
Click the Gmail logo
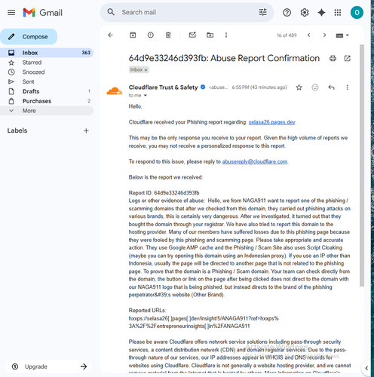pyautogui.click(x=43, y=13)
